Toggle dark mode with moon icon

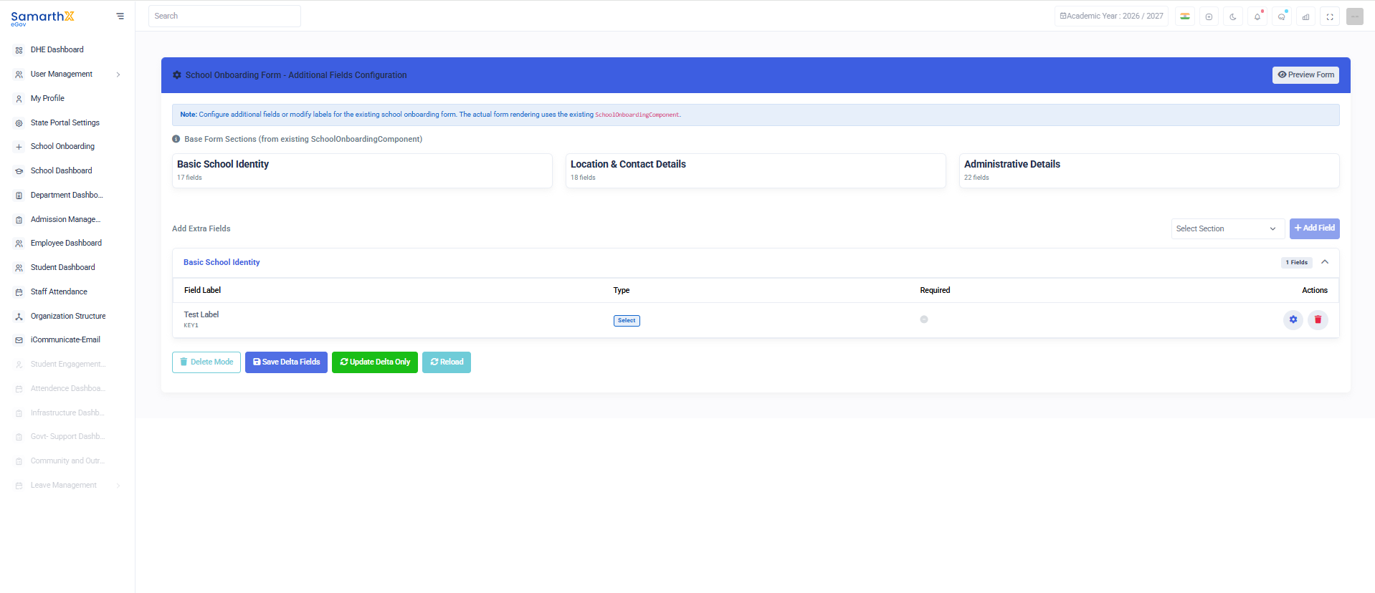(1233, 16)
